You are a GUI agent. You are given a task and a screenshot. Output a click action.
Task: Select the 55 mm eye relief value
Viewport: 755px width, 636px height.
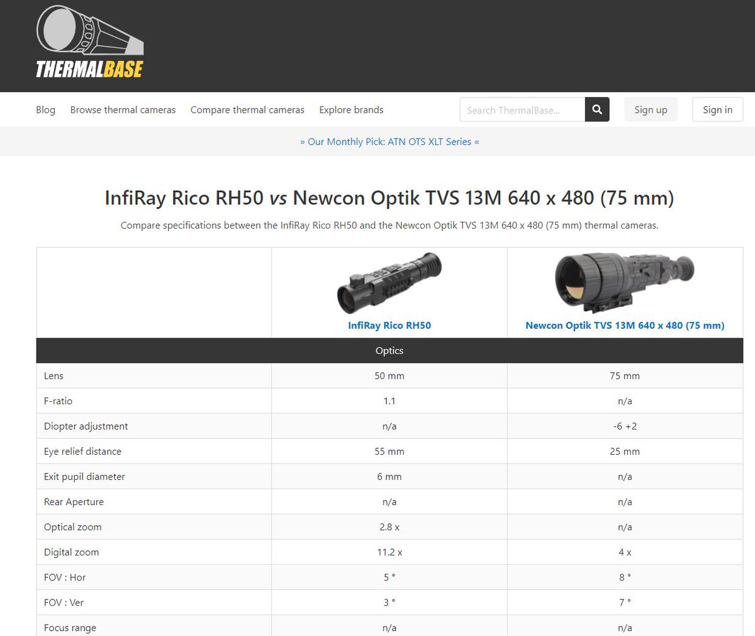(389, 451)
